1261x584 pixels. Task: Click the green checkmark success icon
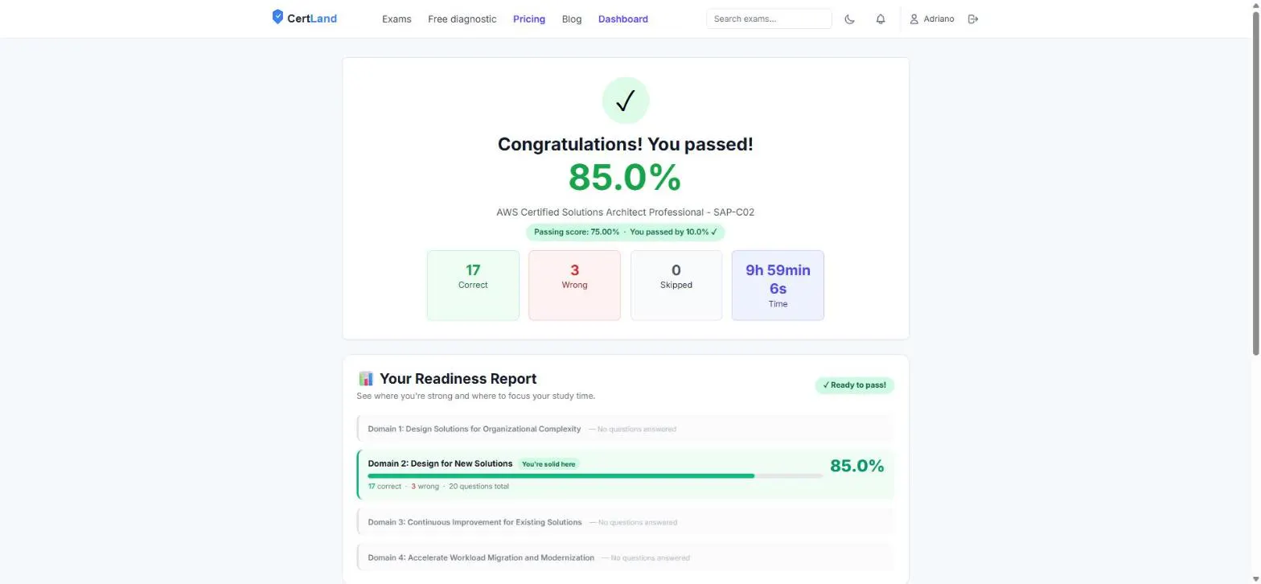click(626, 101)
